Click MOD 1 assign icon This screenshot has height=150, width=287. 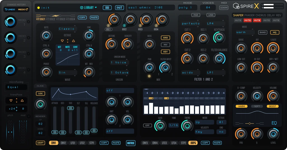click(28, 22)
